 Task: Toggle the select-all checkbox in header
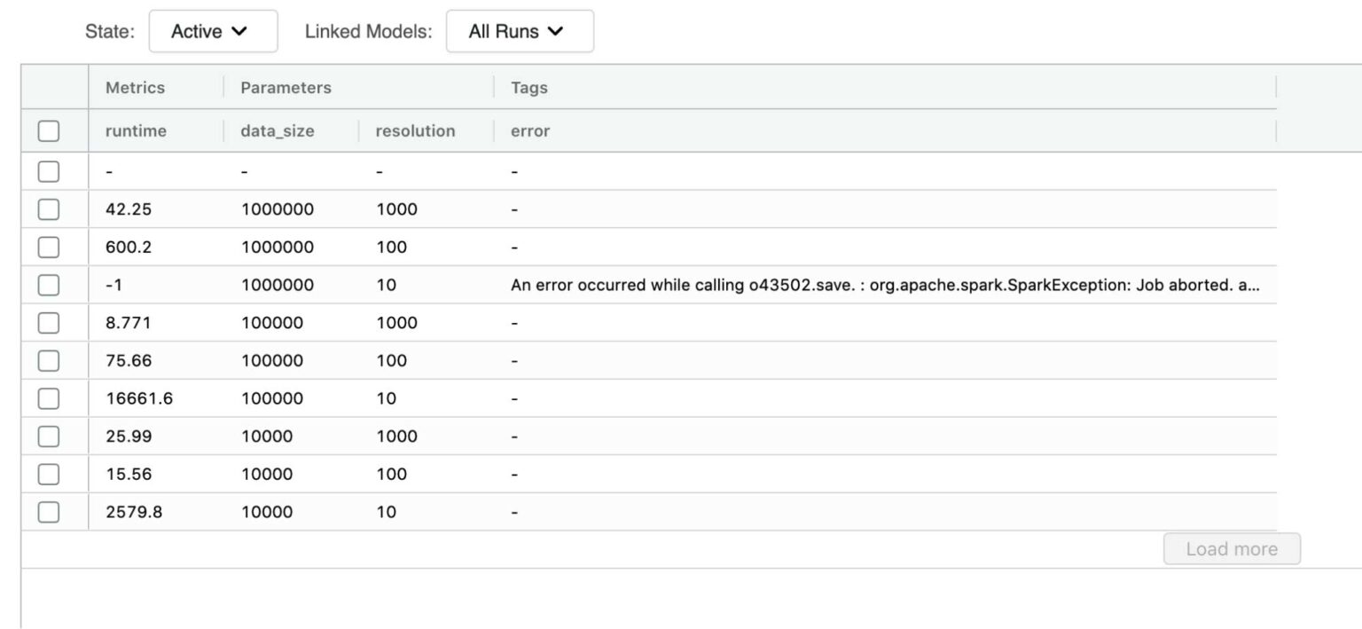point(49,131)
